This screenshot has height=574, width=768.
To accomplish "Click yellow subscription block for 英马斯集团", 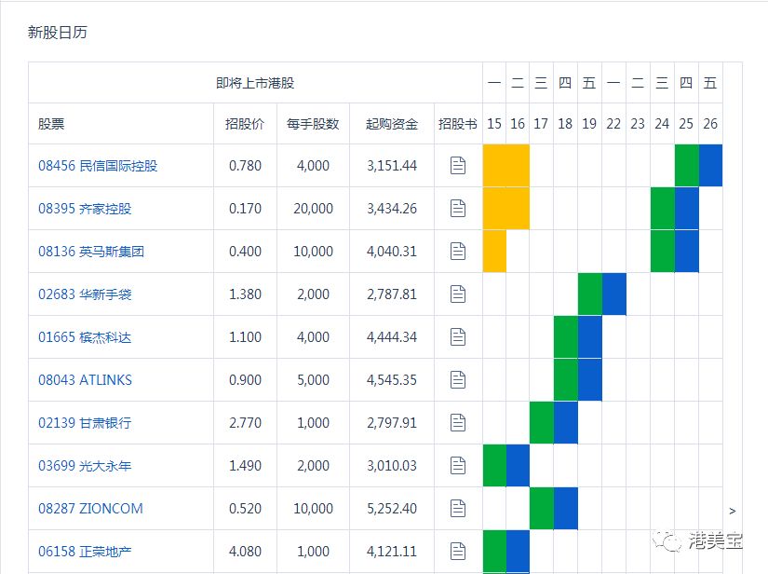I will point(494,252).
